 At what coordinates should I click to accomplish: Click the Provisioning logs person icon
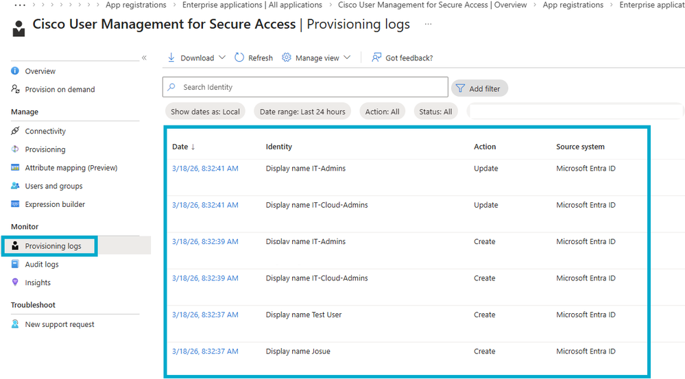(15, 246)
